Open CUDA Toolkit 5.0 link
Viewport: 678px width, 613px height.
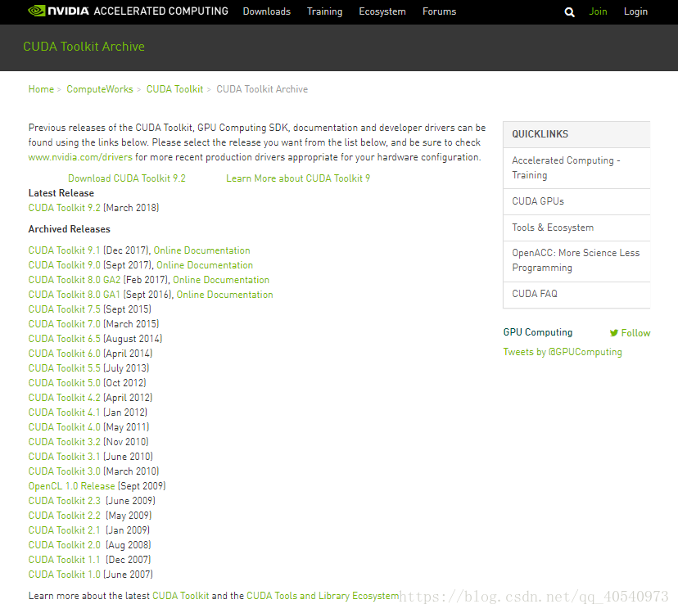pyautogui.click(x=65, y=382)
